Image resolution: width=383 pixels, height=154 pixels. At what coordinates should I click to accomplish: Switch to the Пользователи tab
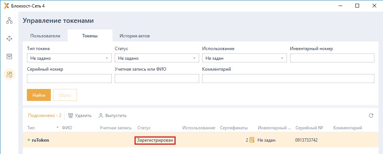click(45, 36)
